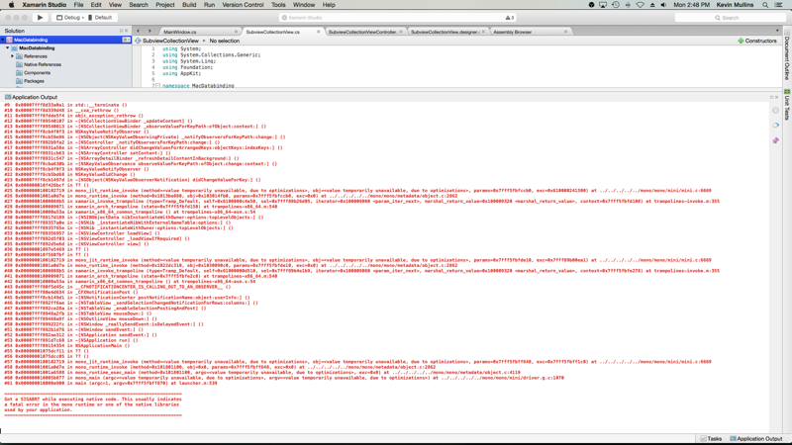Click the MacDatabinding solution icon
Viewport: 792px width, 445px height.
[x=10, y=40]
